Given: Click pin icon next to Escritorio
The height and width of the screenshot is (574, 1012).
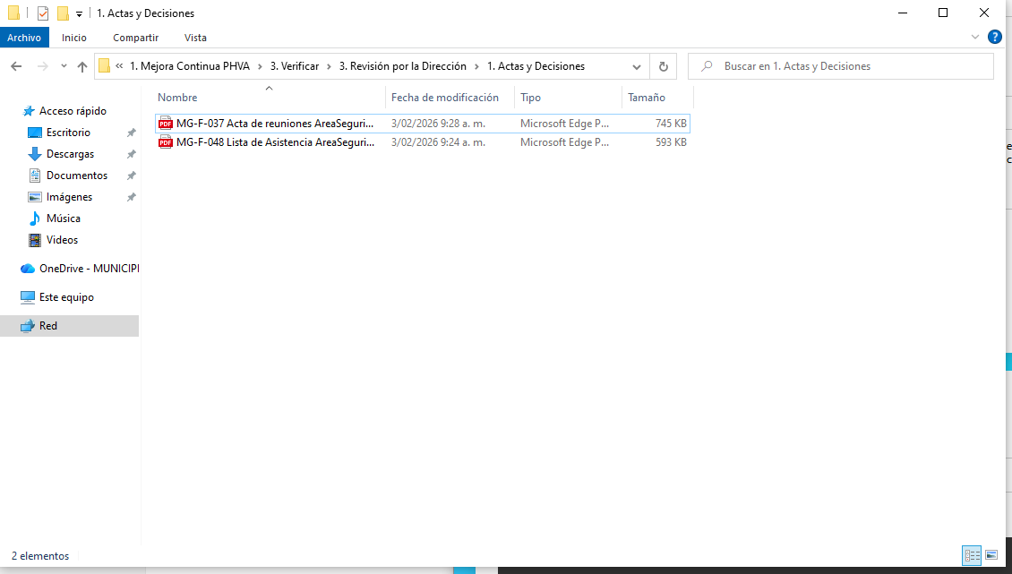Looking at the screenshot, I should 131,133.
